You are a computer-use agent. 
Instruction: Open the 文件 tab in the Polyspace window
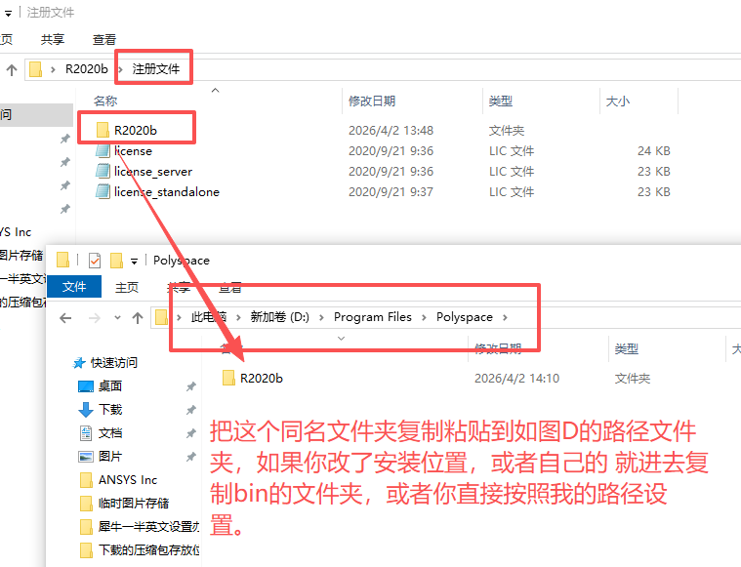[x=74, y=287]
